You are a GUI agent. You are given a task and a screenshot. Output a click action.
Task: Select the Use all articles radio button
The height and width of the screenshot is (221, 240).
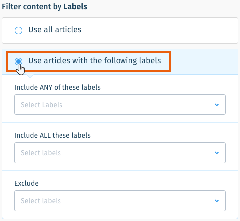pos(18,30)
